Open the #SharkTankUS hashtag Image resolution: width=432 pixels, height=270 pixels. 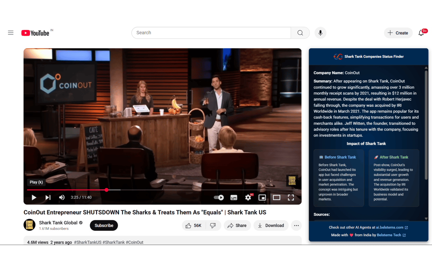[x=88, y=242]
